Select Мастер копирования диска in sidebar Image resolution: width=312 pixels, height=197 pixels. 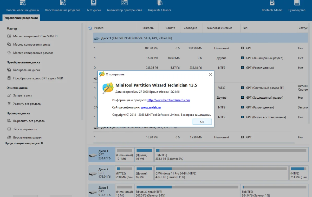[x=32, y=45]
